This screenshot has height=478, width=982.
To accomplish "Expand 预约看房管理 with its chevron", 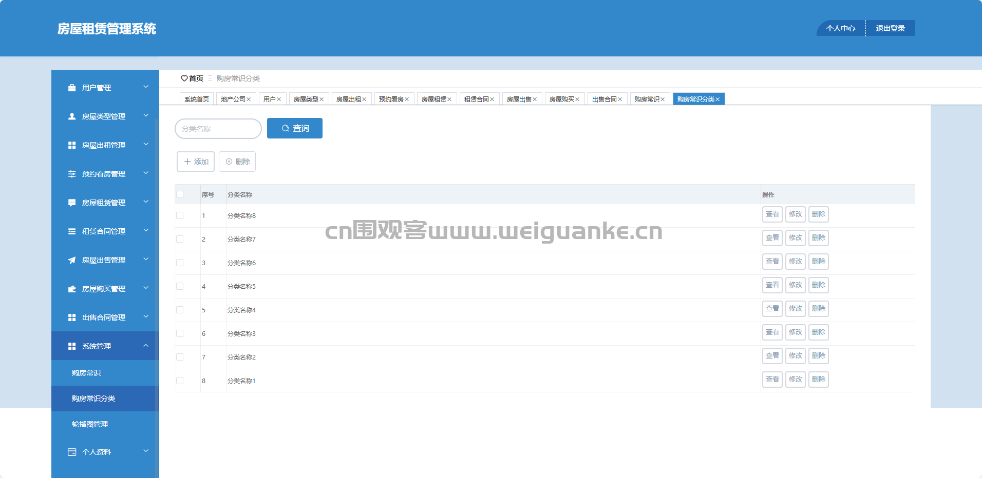I will [x=146, y=173].
